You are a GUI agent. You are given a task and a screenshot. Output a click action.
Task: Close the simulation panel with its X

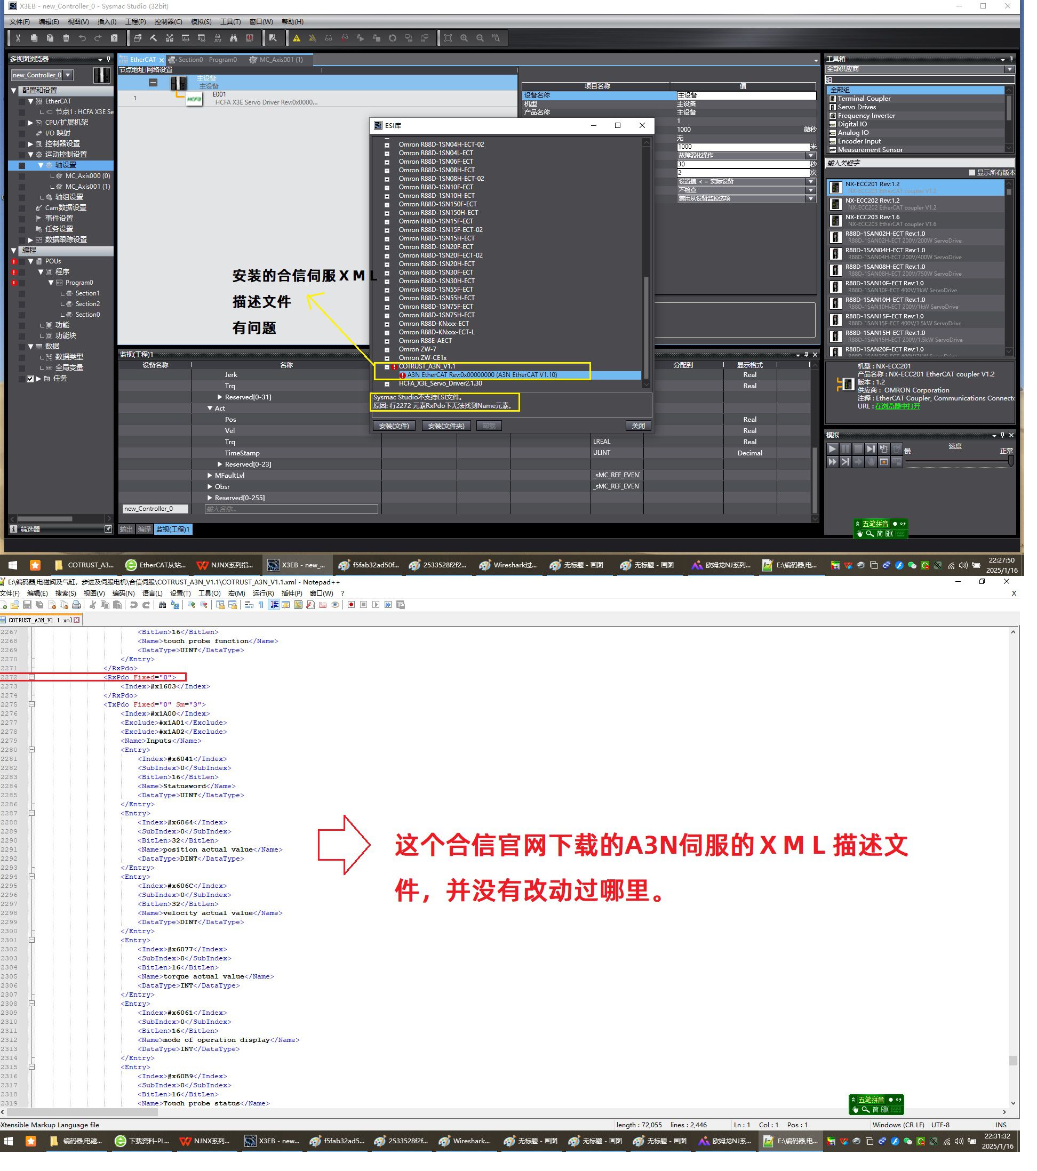[1011, 435]
